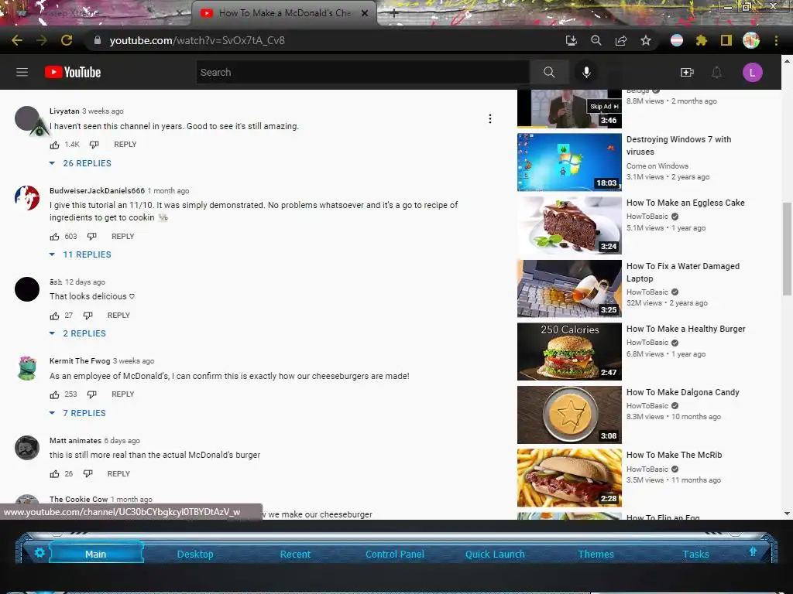Select the Main dock tab
793x594 pixels.
[95, 554]
